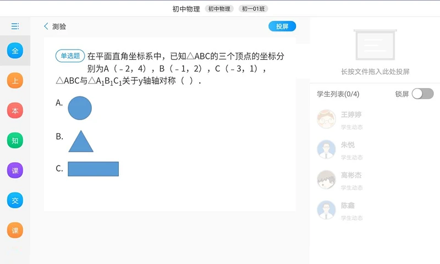Toggle the 锁屏 lock screen switch
The image size is (440, 264).
[422, 94]
